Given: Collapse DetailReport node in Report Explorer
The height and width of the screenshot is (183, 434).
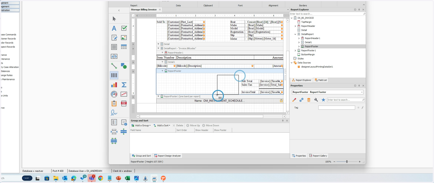Looking at the screenshot, I should pos(295,34).
